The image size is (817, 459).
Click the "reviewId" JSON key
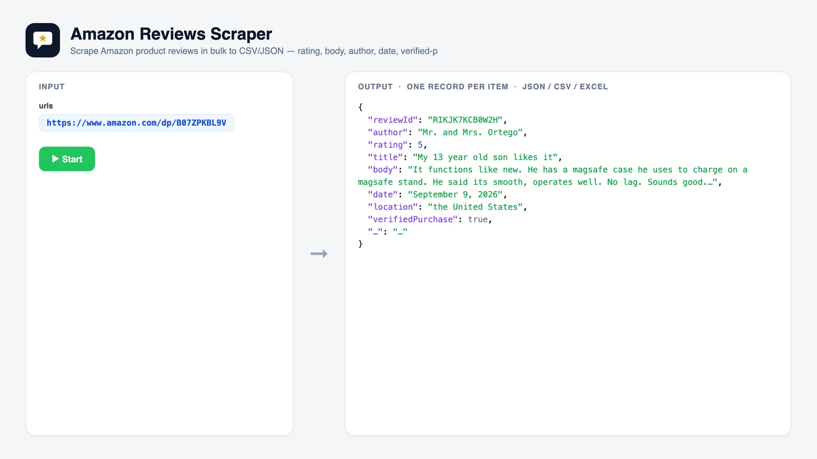tap(393, 120)
